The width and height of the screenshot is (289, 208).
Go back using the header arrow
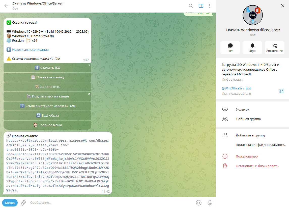point(6,6)
